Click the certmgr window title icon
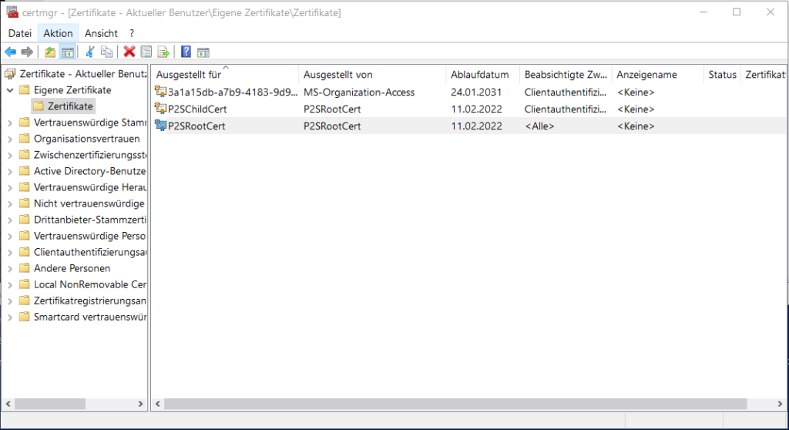789x430 pixels. pos(12,12)
